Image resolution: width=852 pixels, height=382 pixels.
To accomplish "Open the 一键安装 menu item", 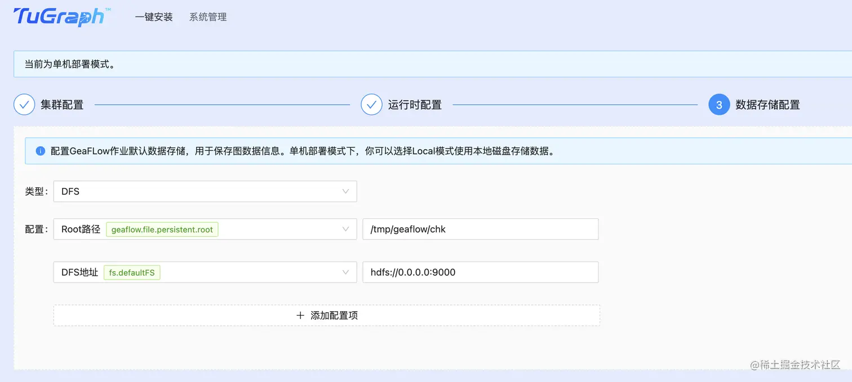I will 154,17.
